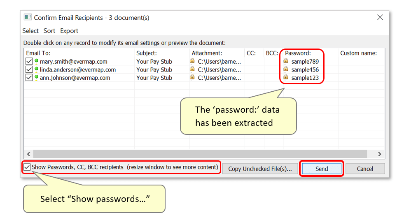
Task: Click green status dot for linda.anderson@evermap.com
Action: click(36, 69)
